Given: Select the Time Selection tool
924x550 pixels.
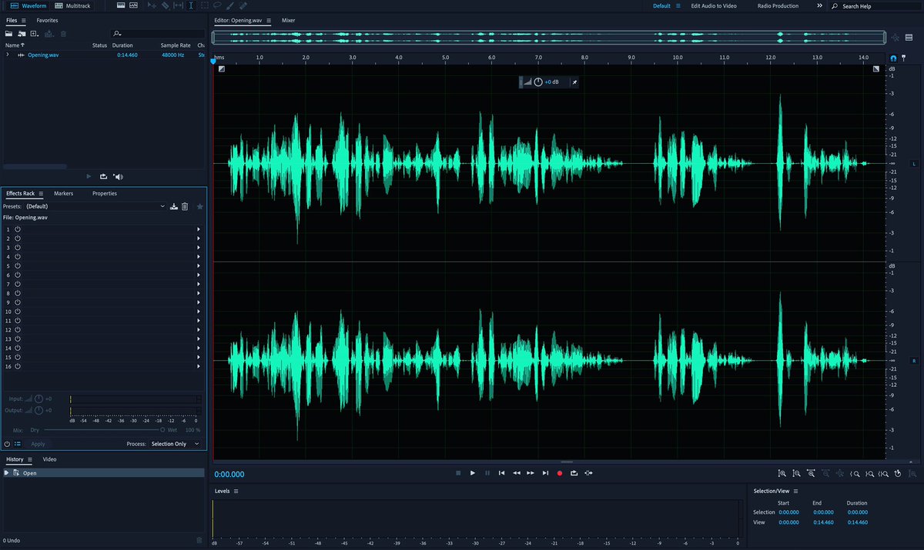Looking at the screenshot, I should pyautogui.click(x=191, y=5).
